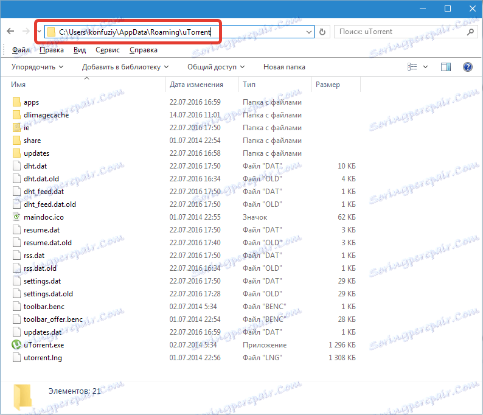483x415 pixels.
Task: Select the resume.dat.old file icon
Action: [x=16, y=242]
